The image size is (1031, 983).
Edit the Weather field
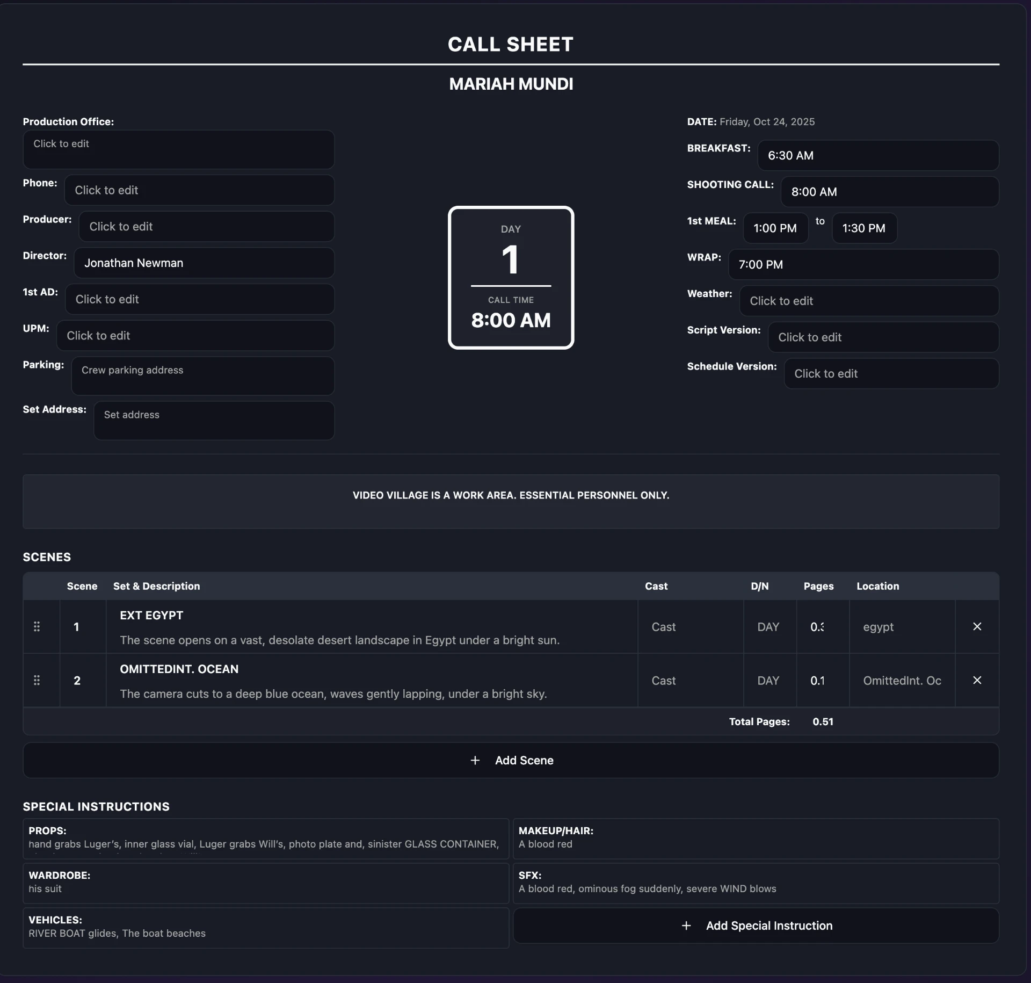[869, 301]
